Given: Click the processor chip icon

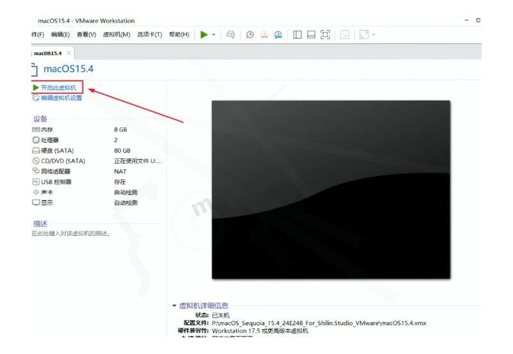Looking at the screenshot, I should click(x=36, y=140).
